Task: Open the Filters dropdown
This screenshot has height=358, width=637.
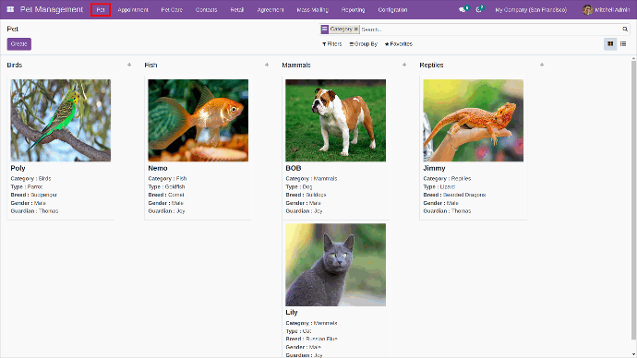Action: (x=332, y=44)
